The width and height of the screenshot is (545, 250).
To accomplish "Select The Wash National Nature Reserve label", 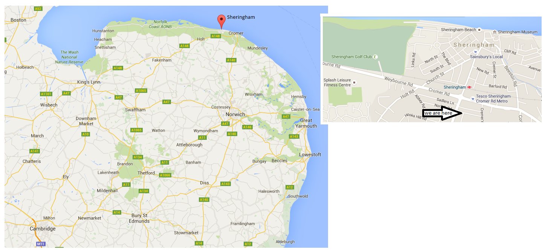I will [69, 57].
